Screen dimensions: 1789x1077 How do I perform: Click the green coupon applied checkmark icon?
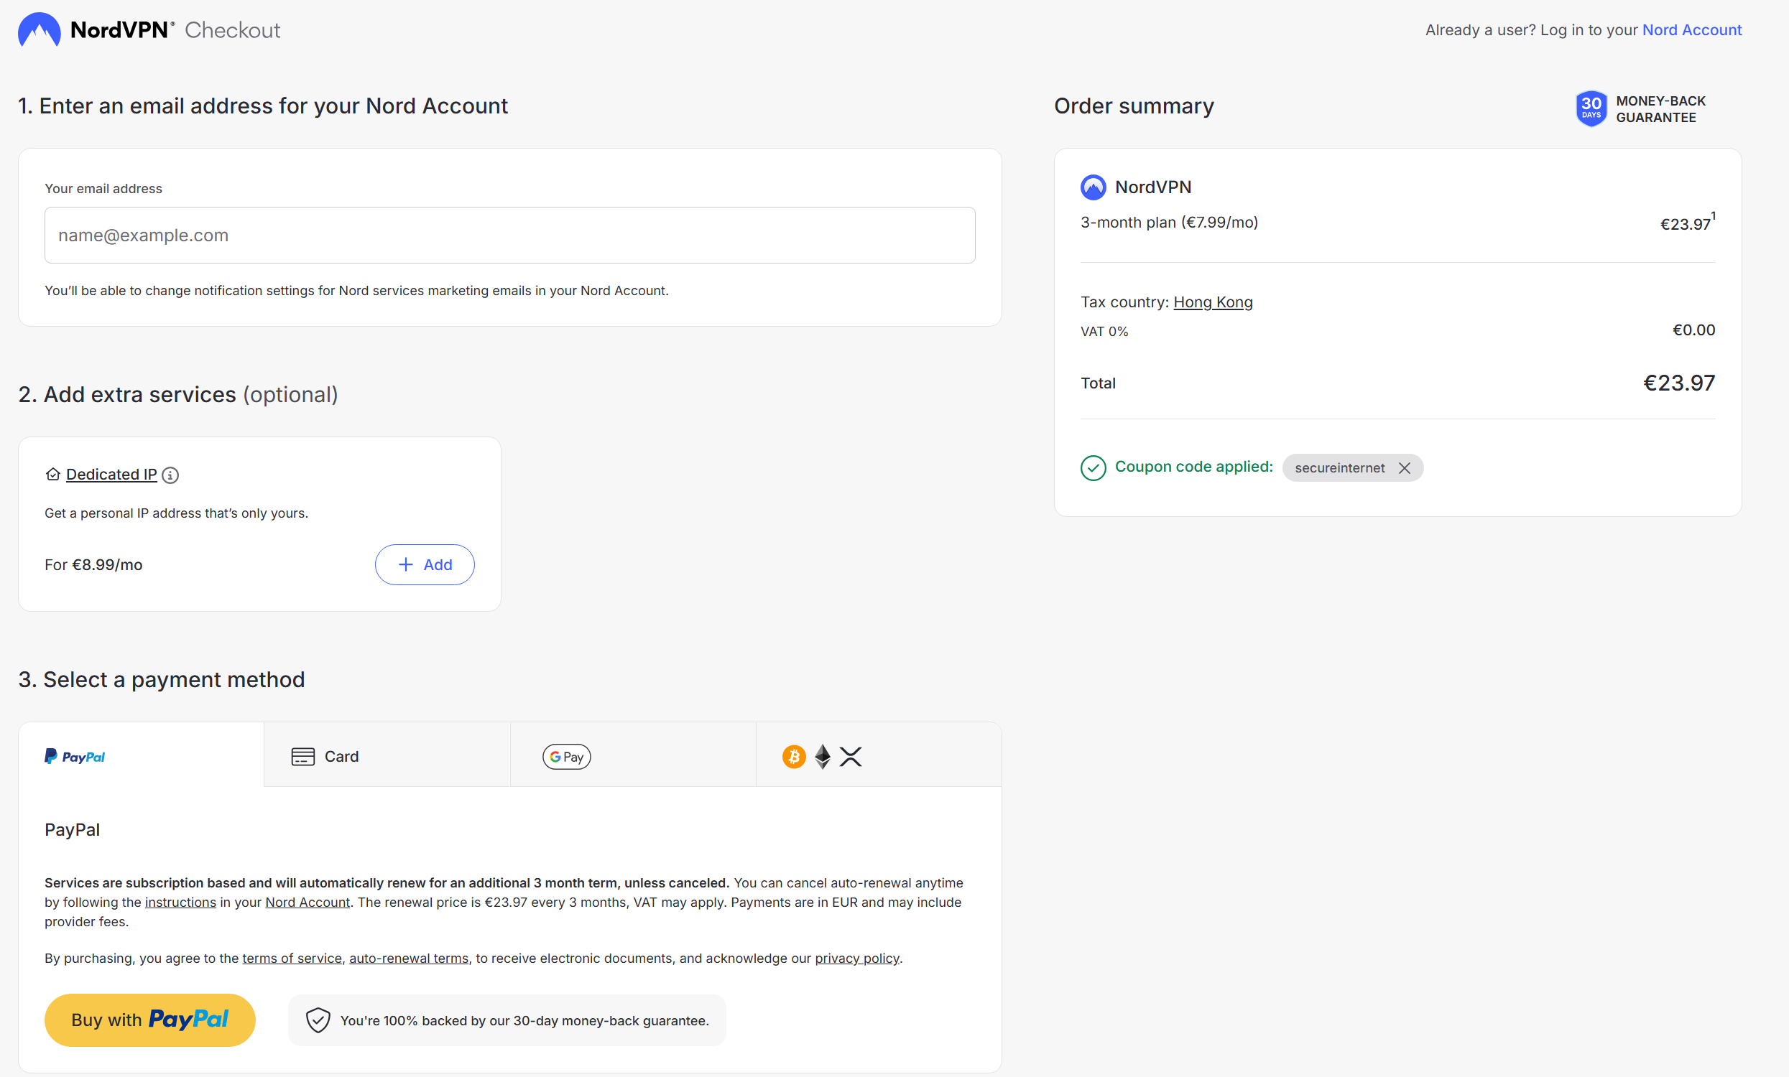coord(1093,468)
